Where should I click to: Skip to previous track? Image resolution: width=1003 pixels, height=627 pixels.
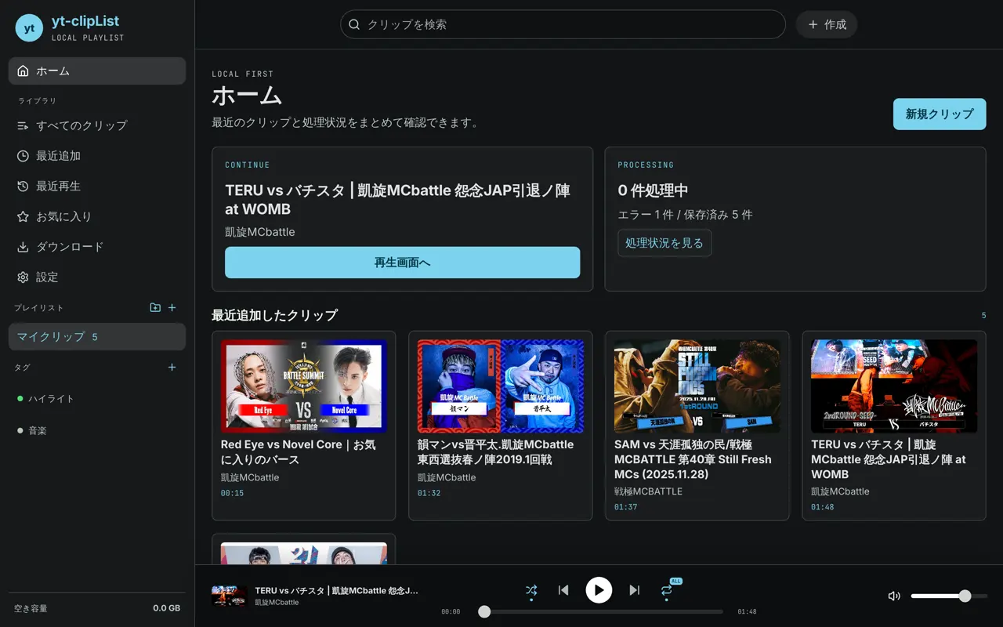563,590
